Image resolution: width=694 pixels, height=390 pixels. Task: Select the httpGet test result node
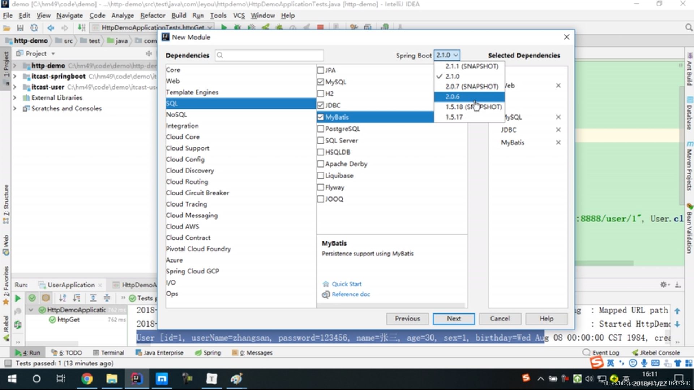click(x=68, y=320)
